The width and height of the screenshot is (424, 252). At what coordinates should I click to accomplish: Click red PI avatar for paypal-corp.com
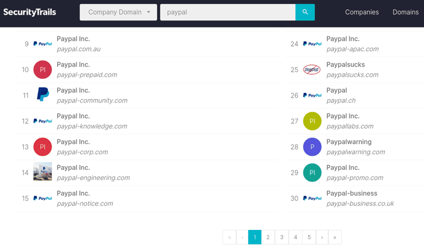tap(42, 147)
